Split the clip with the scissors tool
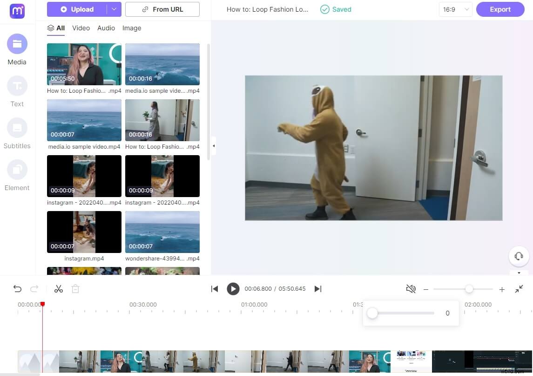The image size is (533, 376). point(59,289)
